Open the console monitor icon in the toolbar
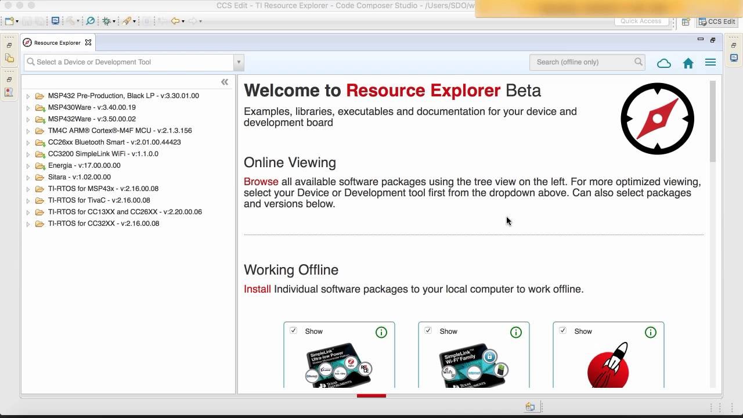 (x=55, y=21)
